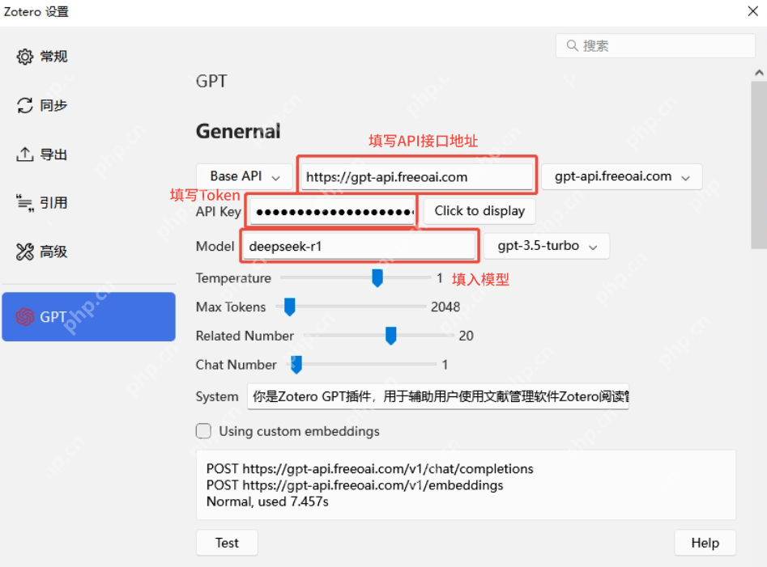
Task: Close the Zotero settings window
Action: (x=752, y=11)
